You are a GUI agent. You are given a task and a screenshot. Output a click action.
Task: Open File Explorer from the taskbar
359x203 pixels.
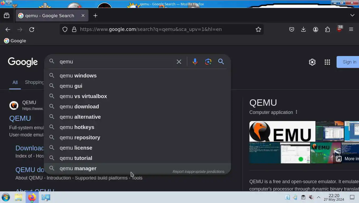(18, 197)
